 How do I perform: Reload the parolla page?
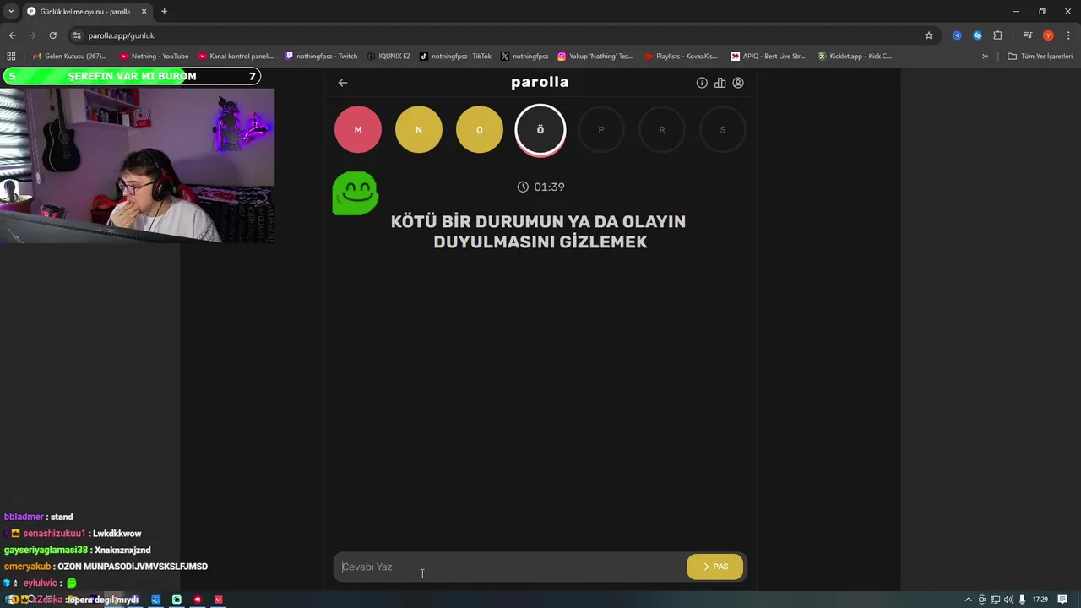53,35
